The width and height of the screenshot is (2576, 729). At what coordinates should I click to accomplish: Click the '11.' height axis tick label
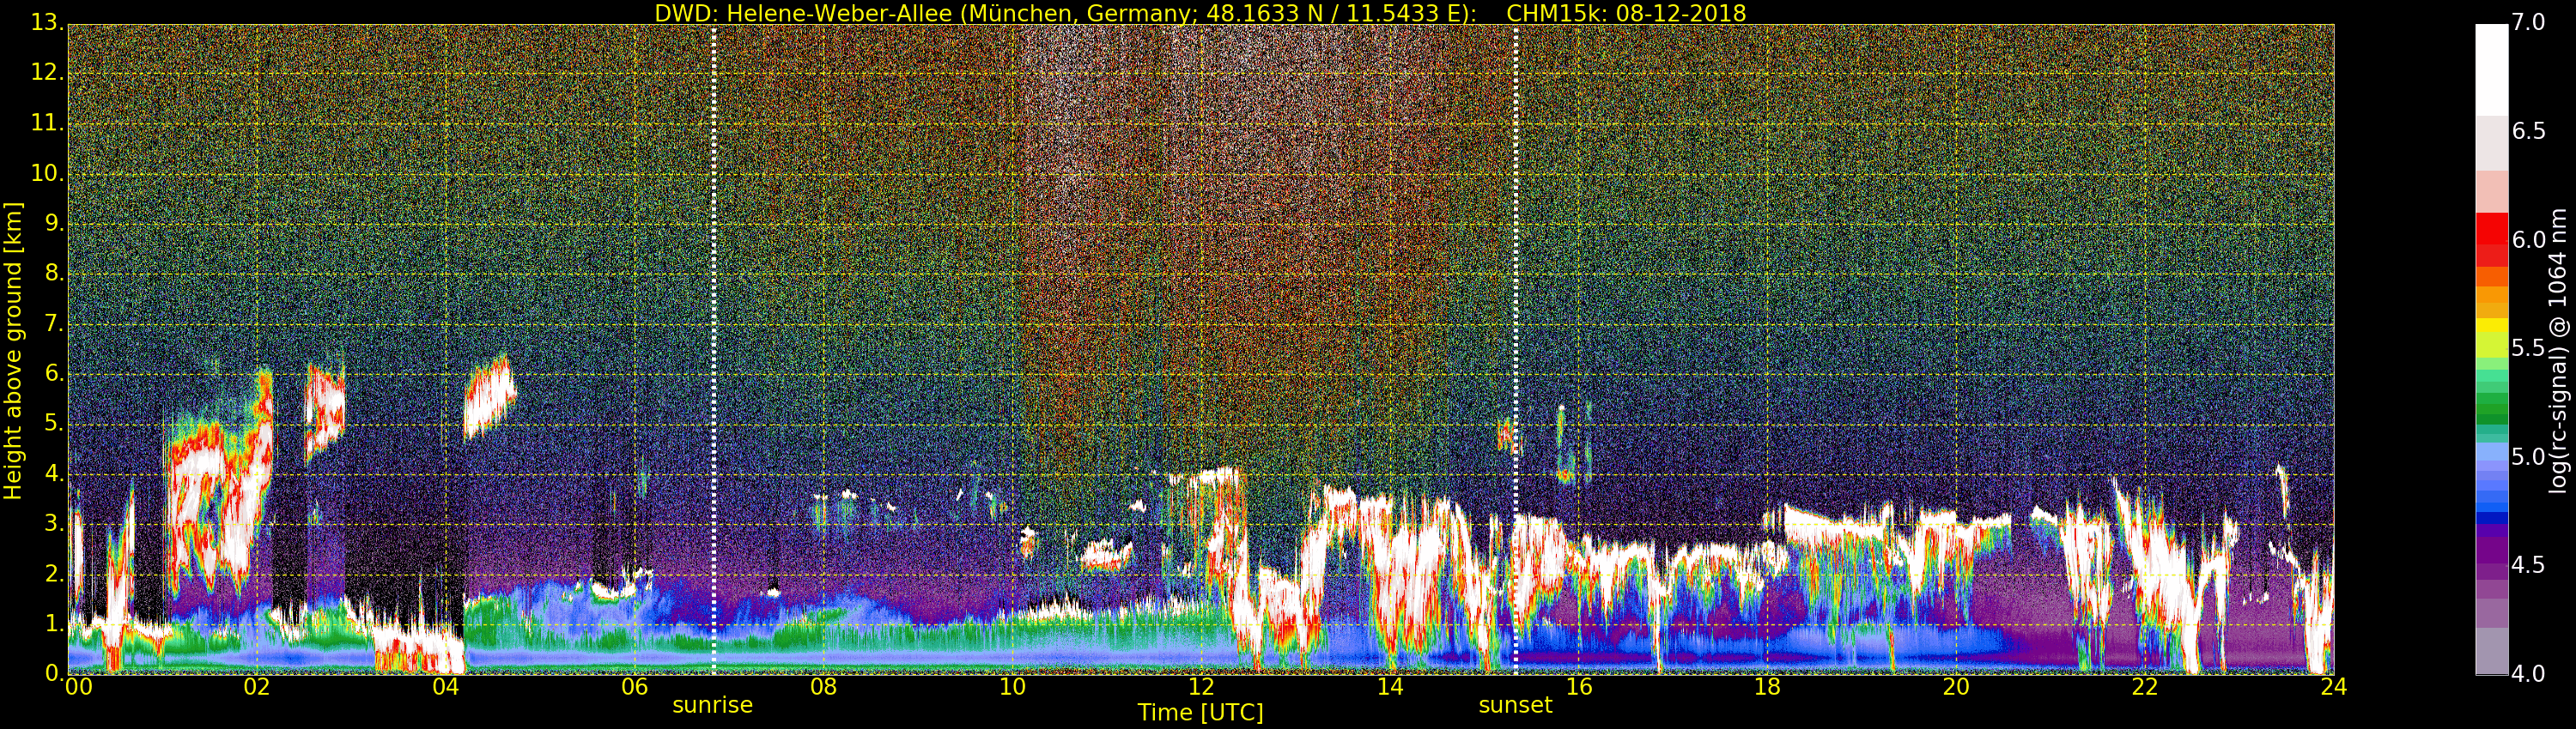coord(46,123)
